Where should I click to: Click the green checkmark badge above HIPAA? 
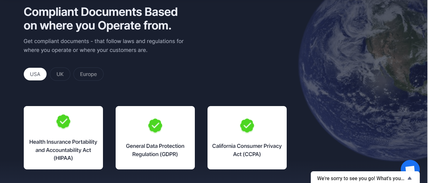63,121
